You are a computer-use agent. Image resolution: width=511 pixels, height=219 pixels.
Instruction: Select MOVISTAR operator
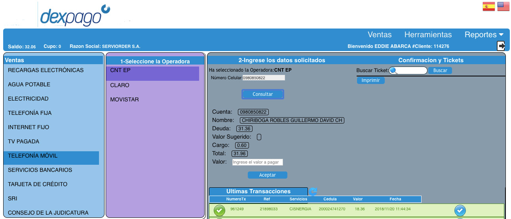(124, 99)
